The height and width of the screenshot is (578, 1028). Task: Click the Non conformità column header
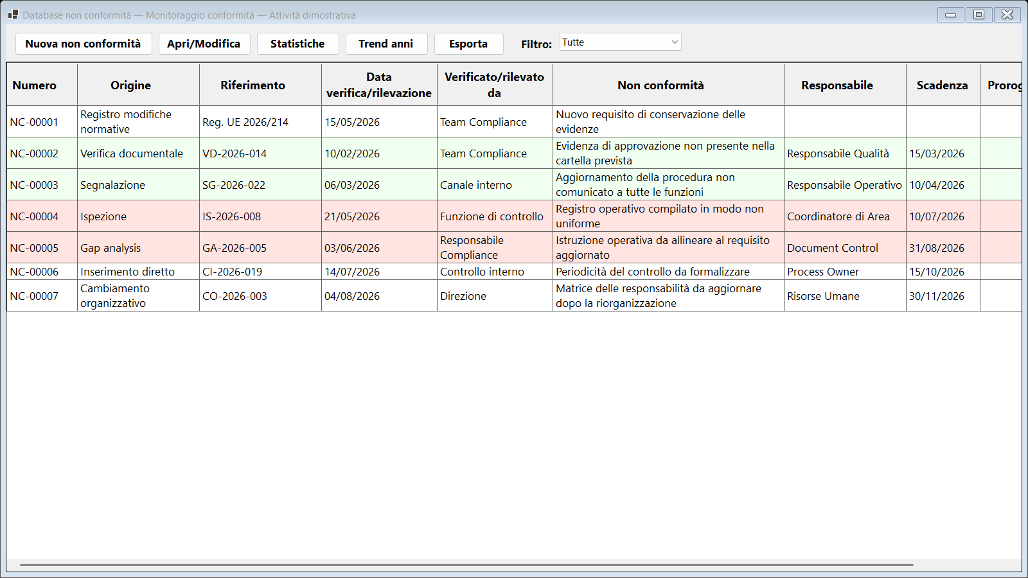(x=668, y=85)
